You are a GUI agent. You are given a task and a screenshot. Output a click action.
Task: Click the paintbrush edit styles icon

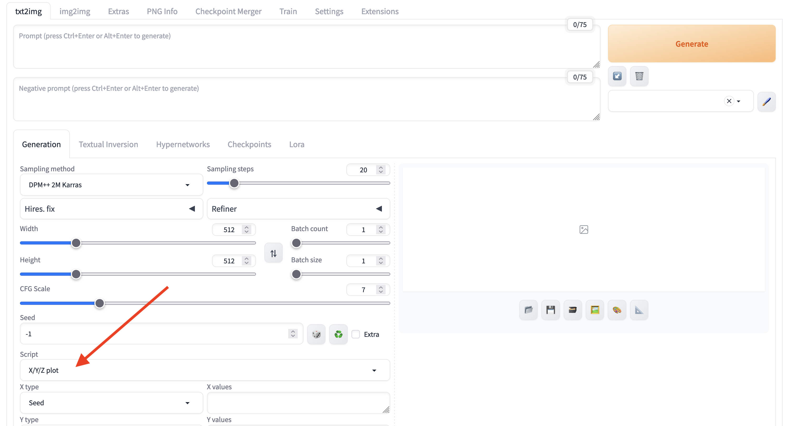766,101
